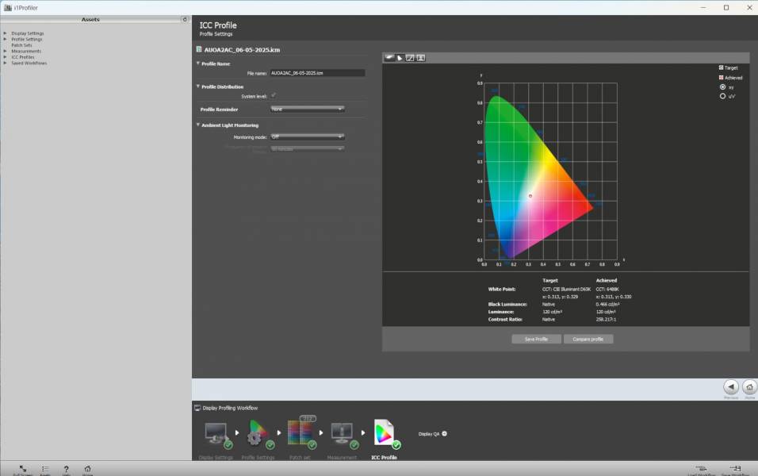The height and width of the screenshot is (476, 758).
Task: Select the first gamut view icon in chart toolbar
Action: point(389,58)
